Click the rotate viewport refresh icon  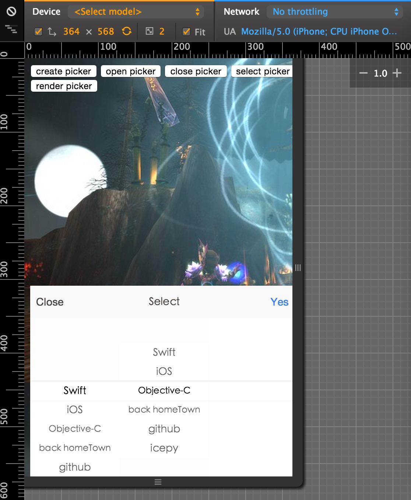[126, 31]
